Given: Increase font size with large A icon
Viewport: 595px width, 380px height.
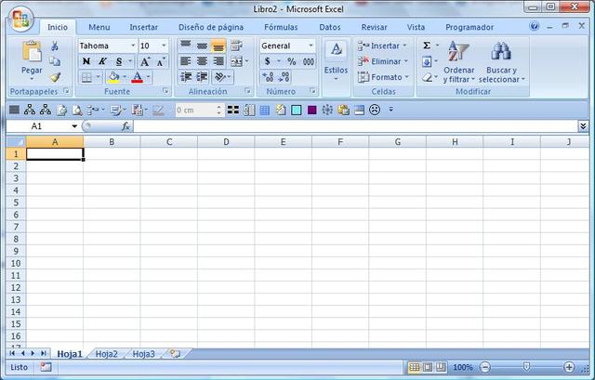Looking at the screenshot, I should 145,61.
